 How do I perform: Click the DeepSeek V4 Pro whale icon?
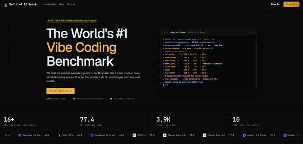click(x=20, y=135)
